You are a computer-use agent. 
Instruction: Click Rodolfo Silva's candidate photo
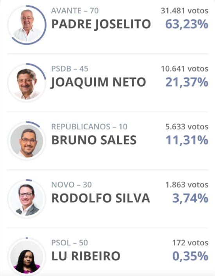point(27,199)
